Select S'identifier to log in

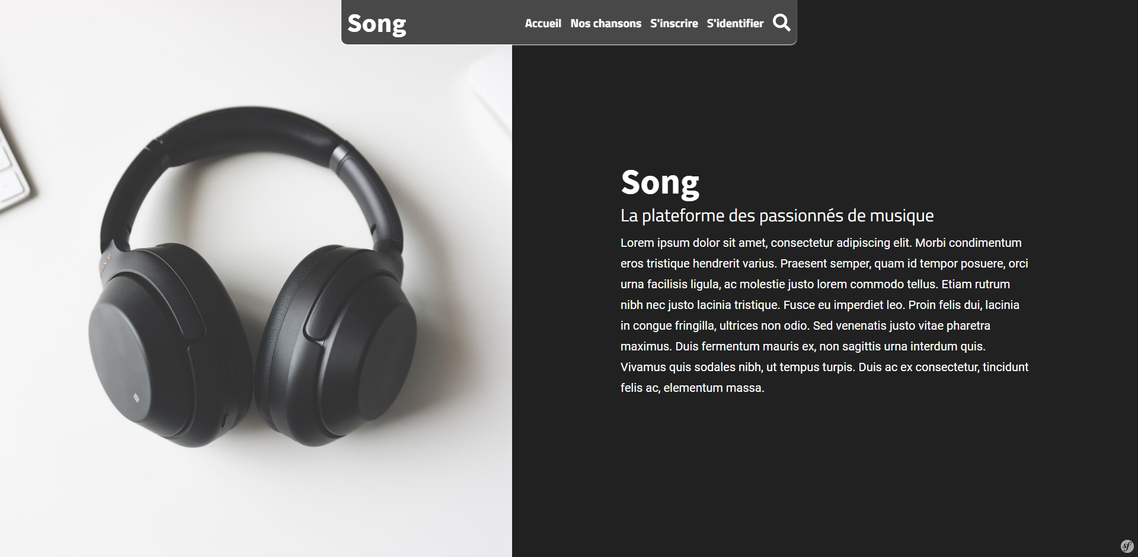coord(735,24)
